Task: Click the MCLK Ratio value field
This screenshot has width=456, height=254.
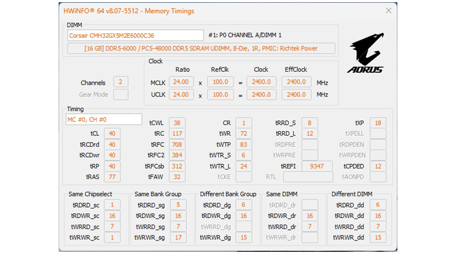Action: click(181, 83)
